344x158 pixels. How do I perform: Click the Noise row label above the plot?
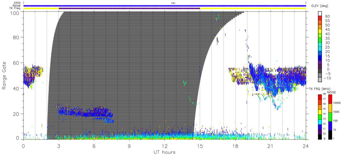(x=17, y=6)
